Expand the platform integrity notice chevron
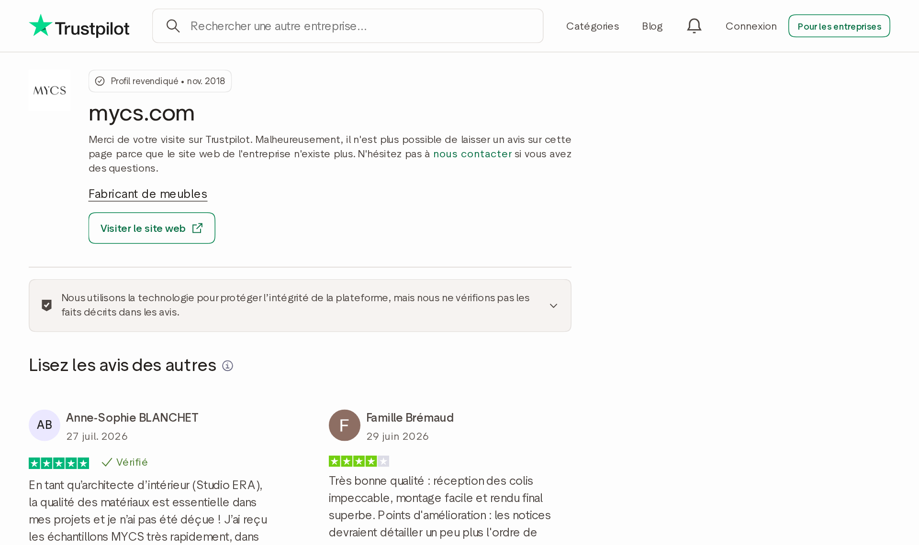 (x=553, y=305)
